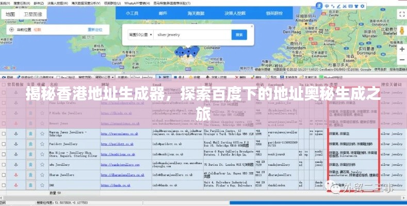The height and width of the screenshot is (206, 407).
Task: Switch to the 小工具 blue tab
Action: (x=132, y=13)
